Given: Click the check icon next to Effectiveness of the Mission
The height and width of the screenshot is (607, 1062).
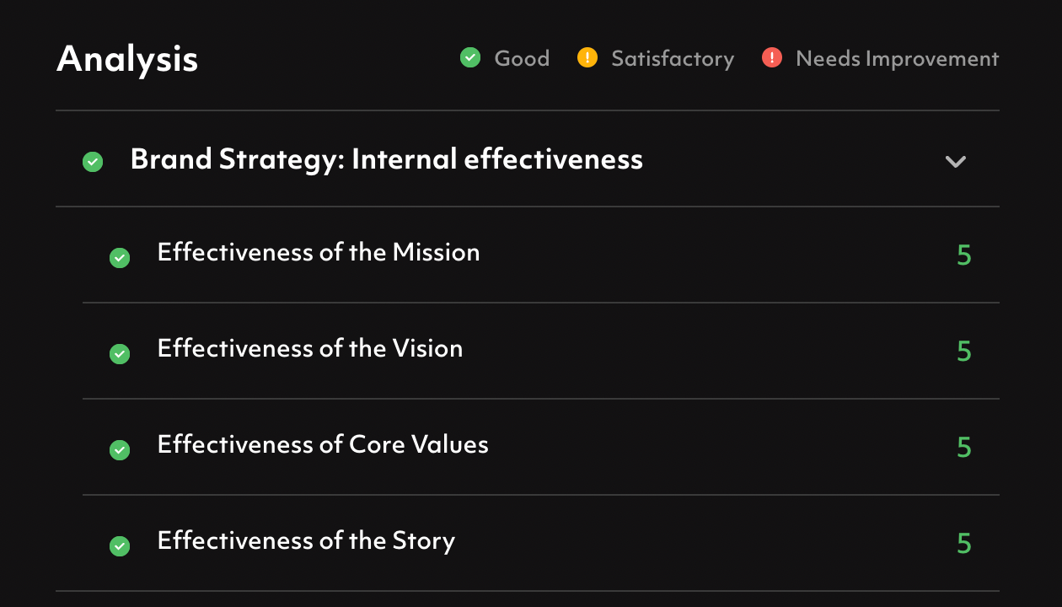Looking at the screenshot, I should [x=120, y=258].
